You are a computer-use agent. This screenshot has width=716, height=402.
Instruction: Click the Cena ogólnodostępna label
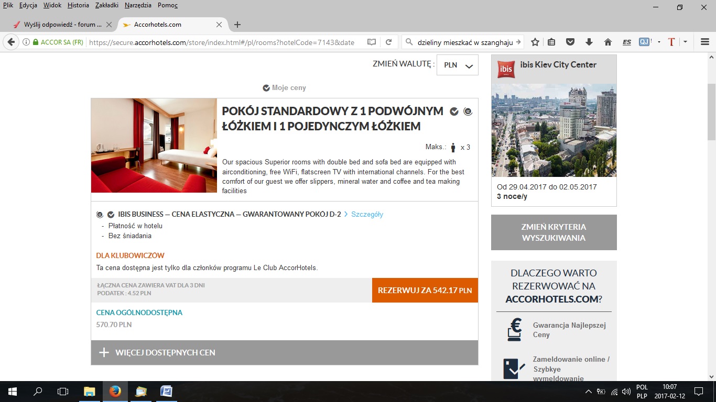pos(139,312)
